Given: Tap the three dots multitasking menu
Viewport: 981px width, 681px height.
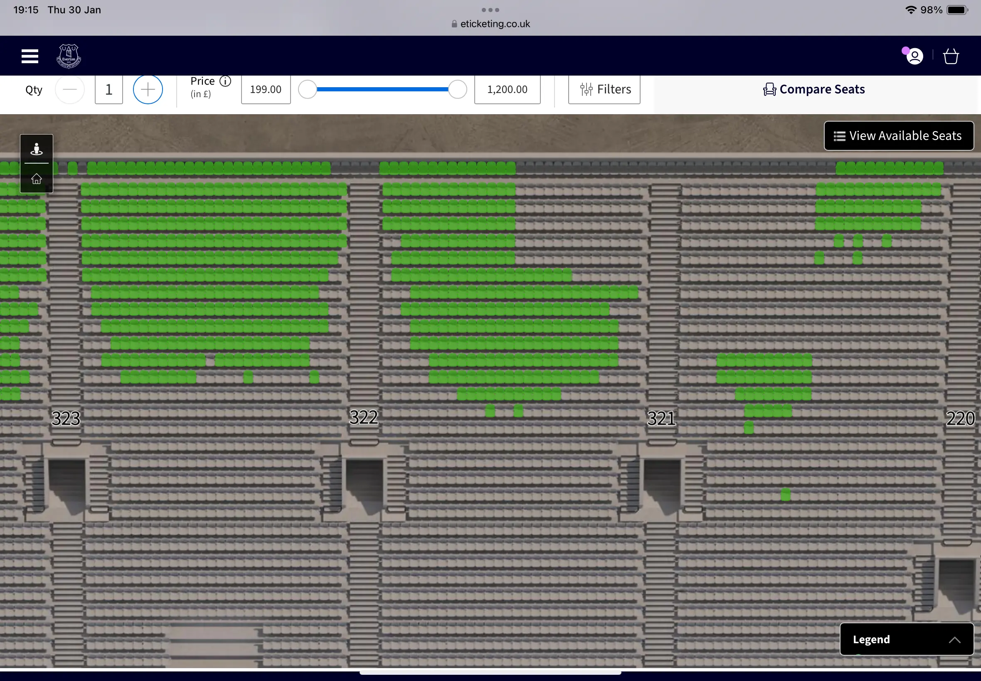Looking at the screenshot, I should [x=490, y=10].
